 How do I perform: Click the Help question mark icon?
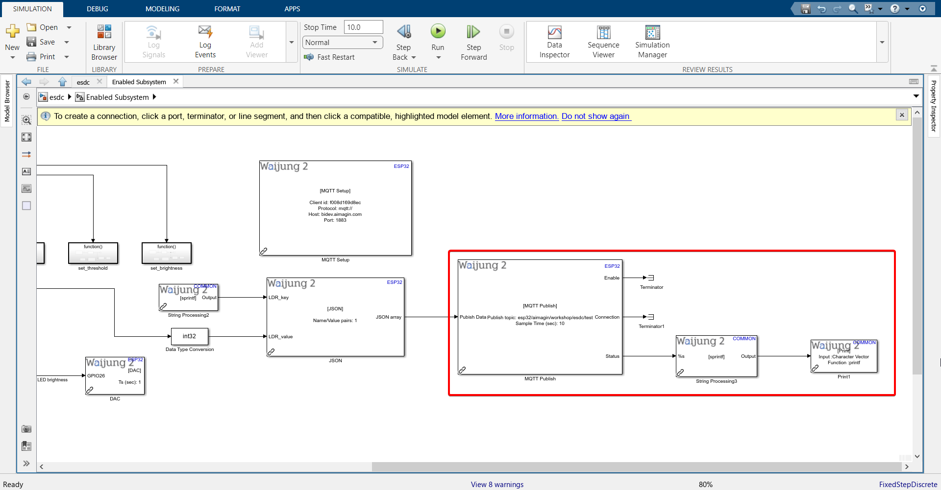pyautogui.click(x=895, y=9)
